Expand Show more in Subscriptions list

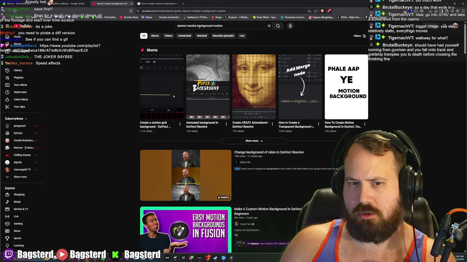(20, 177)
